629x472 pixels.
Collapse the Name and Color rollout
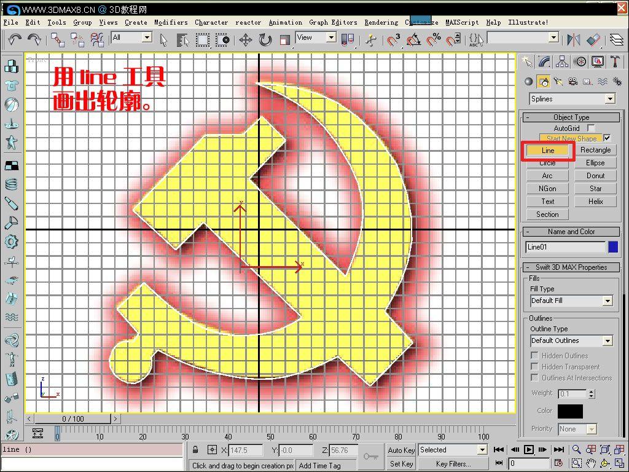click(x=571, y=232)
